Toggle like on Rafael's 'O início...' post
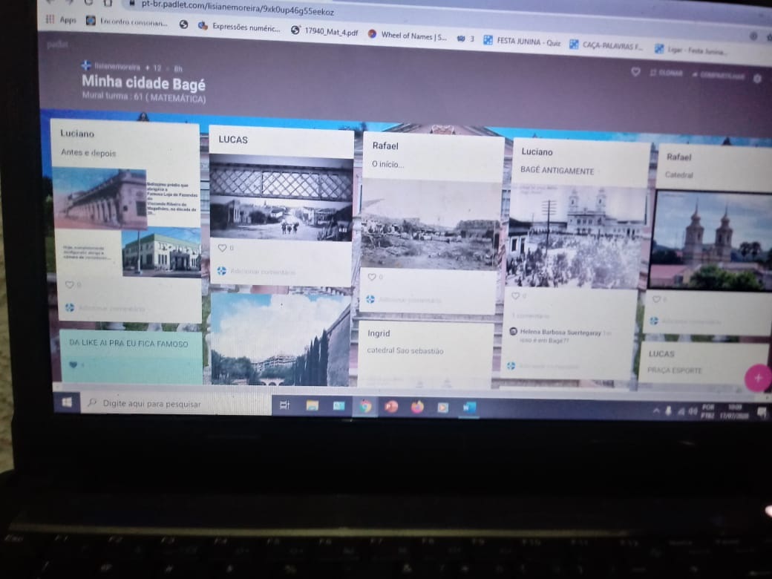This screenshot has height=579, width=772. [x=372, y=277]
